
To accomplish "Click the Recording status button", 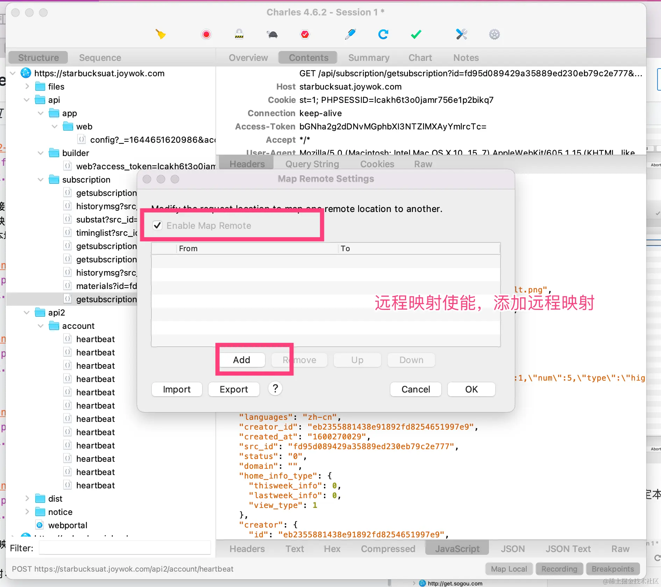I will (x=559, y=569).
